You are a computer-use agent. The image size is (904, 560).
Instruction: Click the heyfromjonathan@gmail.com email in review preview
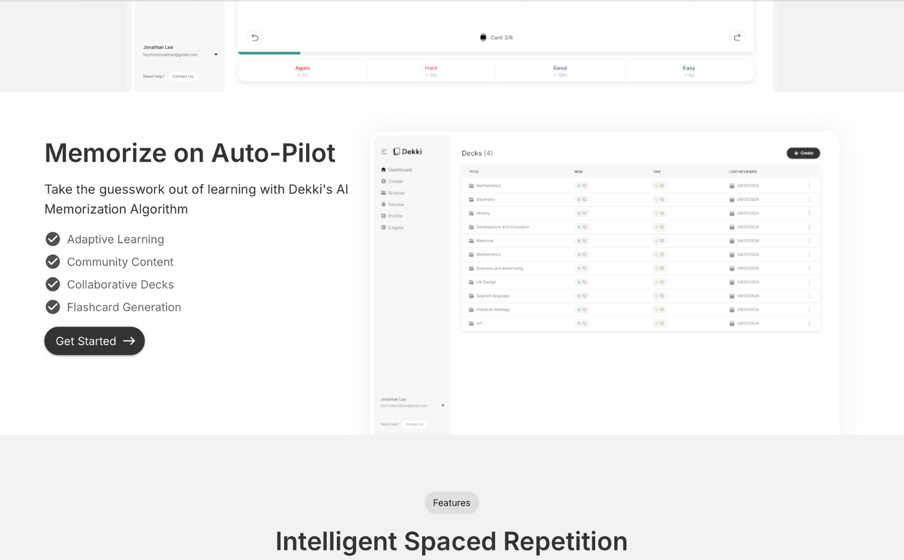click(170, 55)
